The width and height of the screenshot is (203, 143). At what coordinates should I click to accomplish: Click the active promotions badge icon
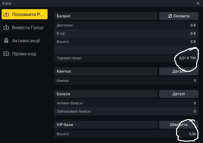(x=6, y=41)
